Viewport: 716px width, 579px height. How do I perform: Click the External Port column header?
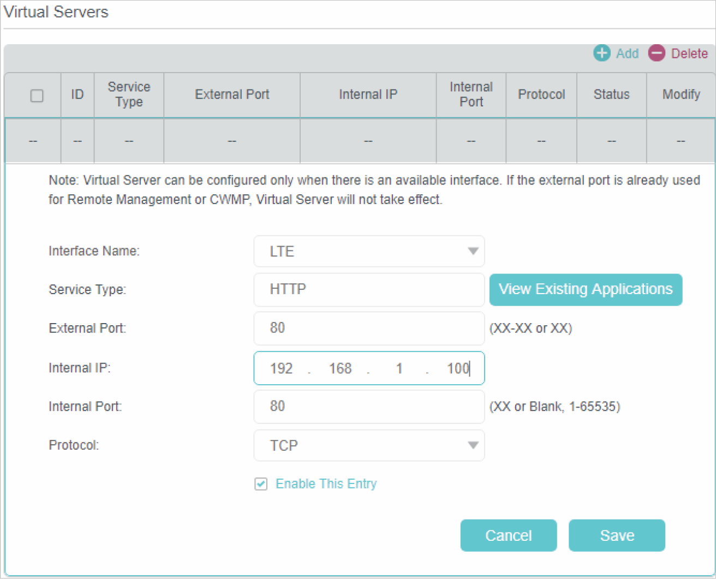click(x=232, y=94)
